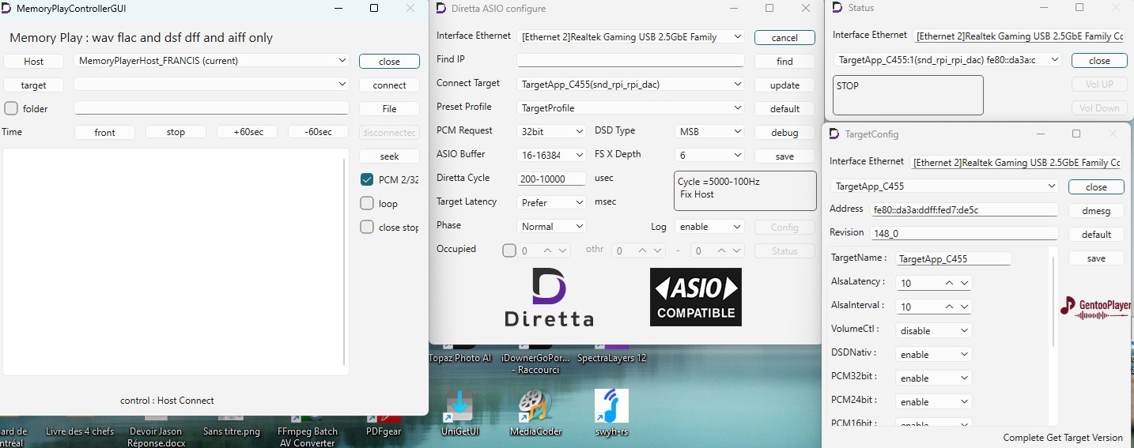Click the +60sec skip button

247,132
